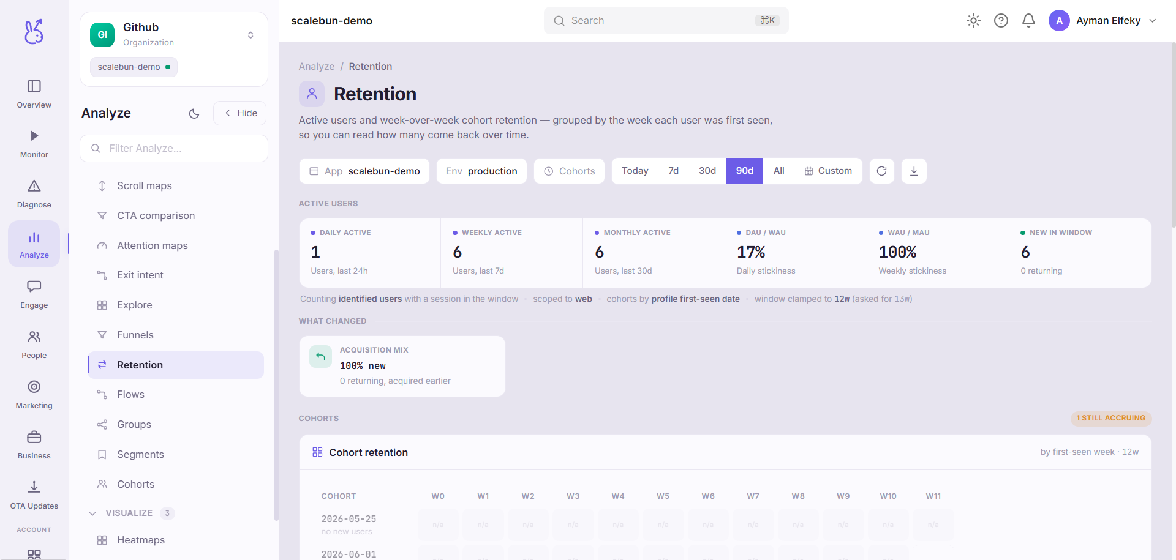1176x560 pixels.
Task: Select the 30d time range
Action: tap(707, 171)
